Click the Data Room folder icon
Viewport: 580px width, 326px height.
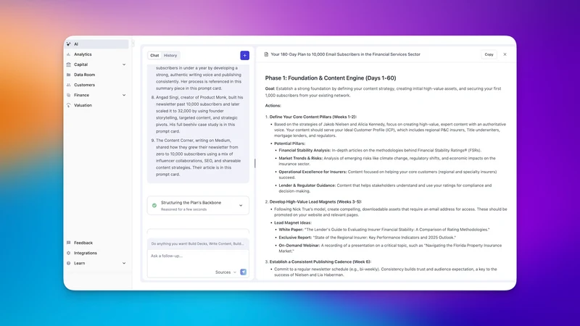click(x=68, y=75)
